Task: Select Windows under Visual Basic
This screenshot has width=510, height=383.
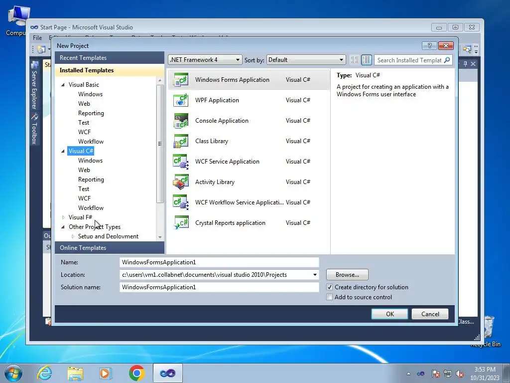Action: [x=91, y=94]
